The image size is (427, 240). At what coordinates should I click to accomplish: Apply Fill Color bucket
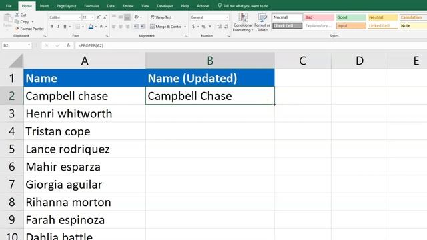pyautogui.click(x=91, y=27)
